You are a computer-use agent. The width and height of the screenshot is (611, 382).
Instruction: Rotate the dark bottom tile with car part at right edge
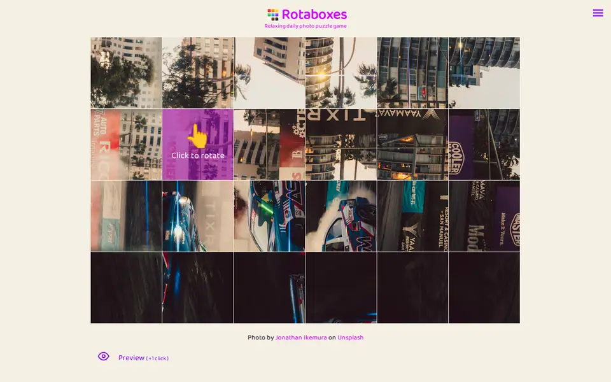[269, 288]
